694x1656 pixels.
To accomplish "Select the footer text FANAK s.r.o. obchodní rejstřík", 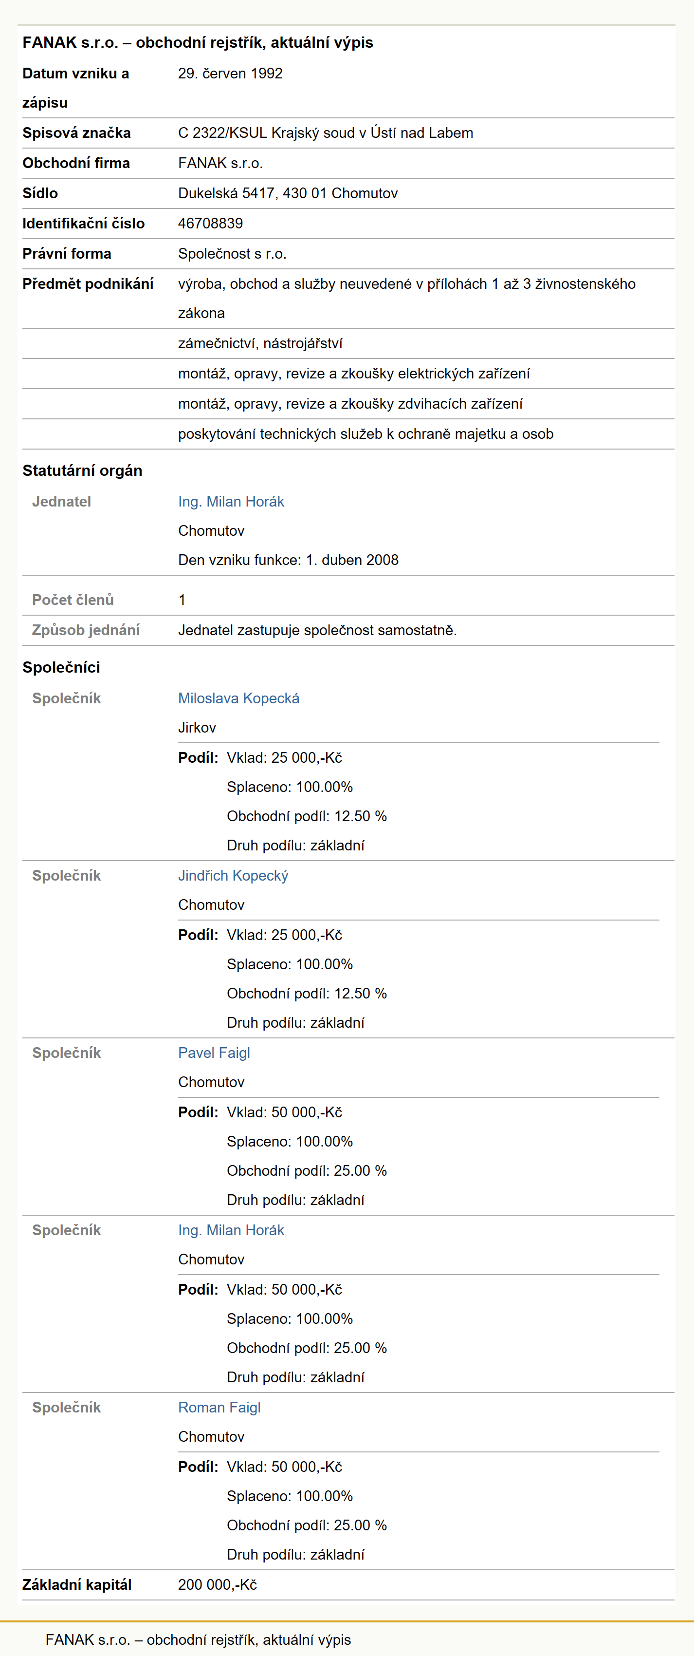I will tap(198, 1640).
